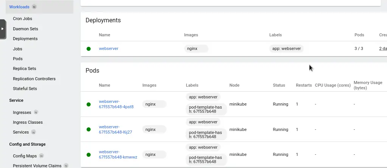Image resolution: width=387 pixels, height=168 pixels.
Task: Click Memory Usage (bytes) column header
Action: click(368, 85)
